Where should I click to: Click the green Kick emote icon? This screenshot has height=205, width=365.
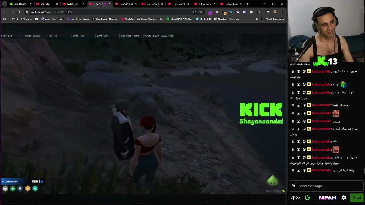point(307,198)
